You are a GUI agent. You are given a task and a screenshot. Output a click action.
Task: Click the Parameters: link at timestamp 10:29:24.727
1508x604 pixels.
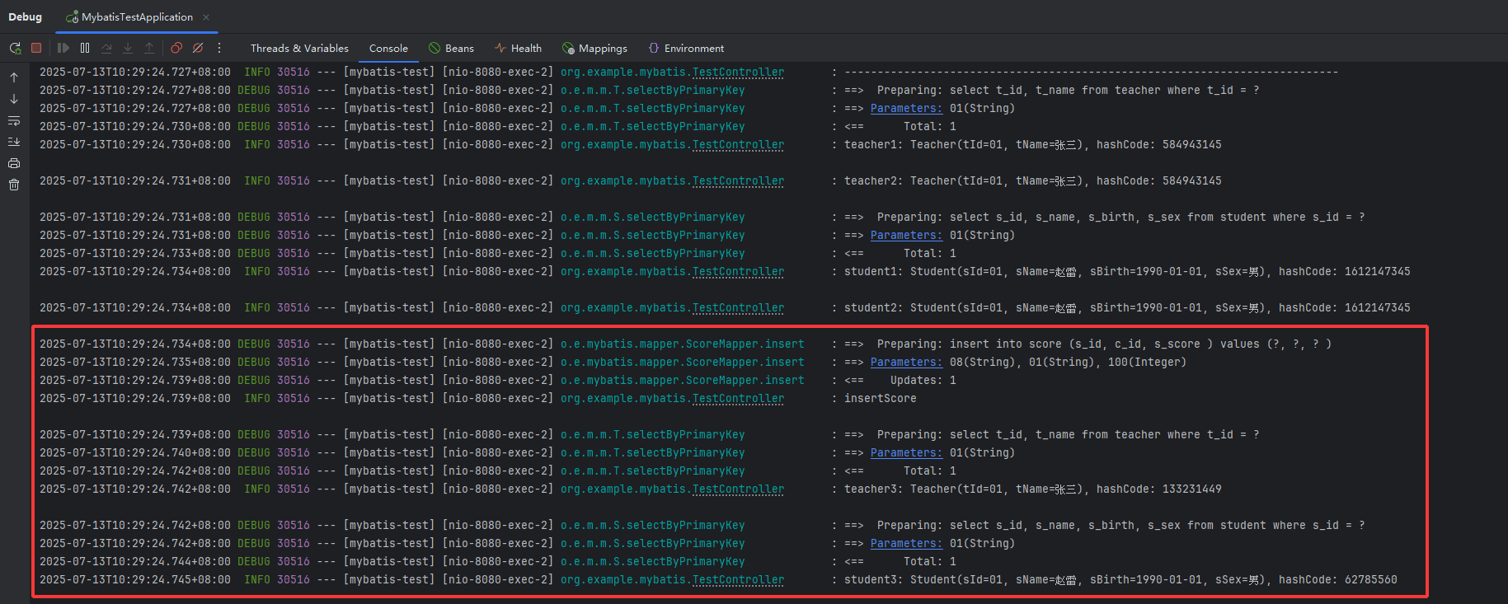[906, 108]
